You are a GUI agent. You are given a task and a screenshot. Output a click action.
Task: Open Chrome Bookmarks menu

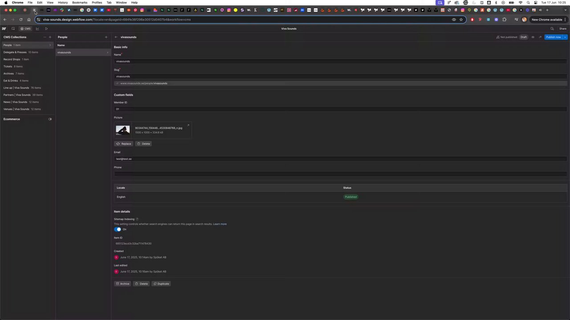(x=80, y=3)
